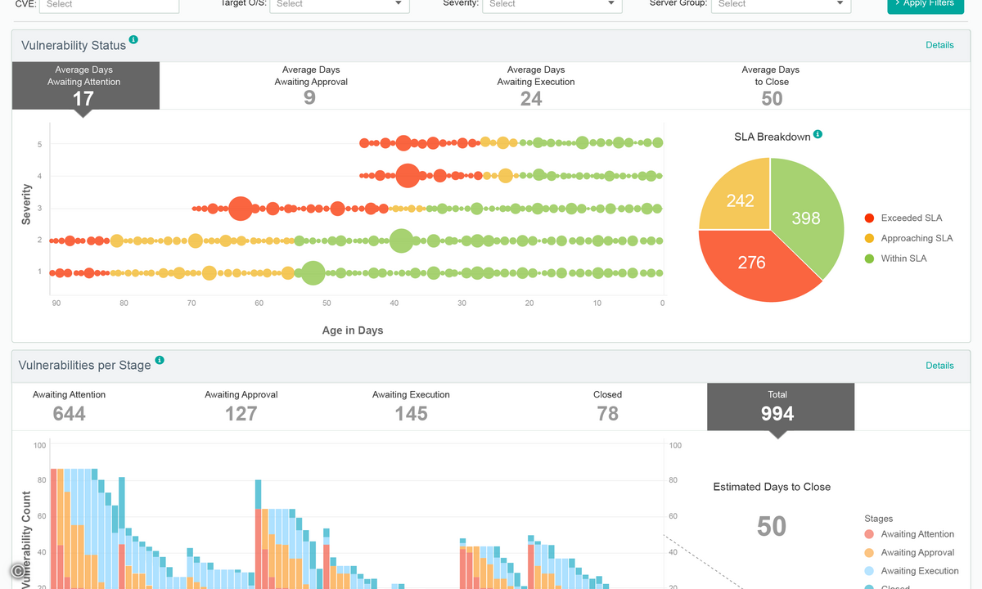Open the Target O/S dropdown
982x589 pixels.
(340, 4)
